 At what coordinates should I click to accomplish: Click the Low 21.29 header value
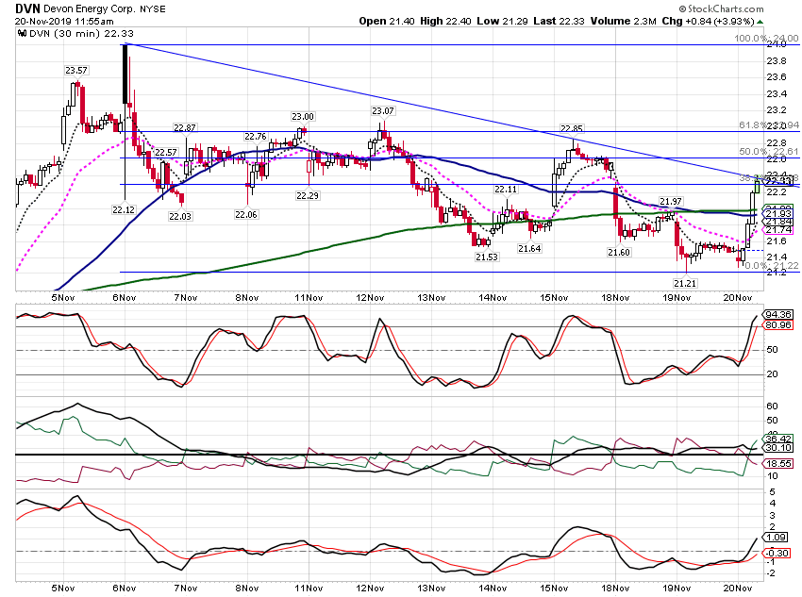(502, 21)
